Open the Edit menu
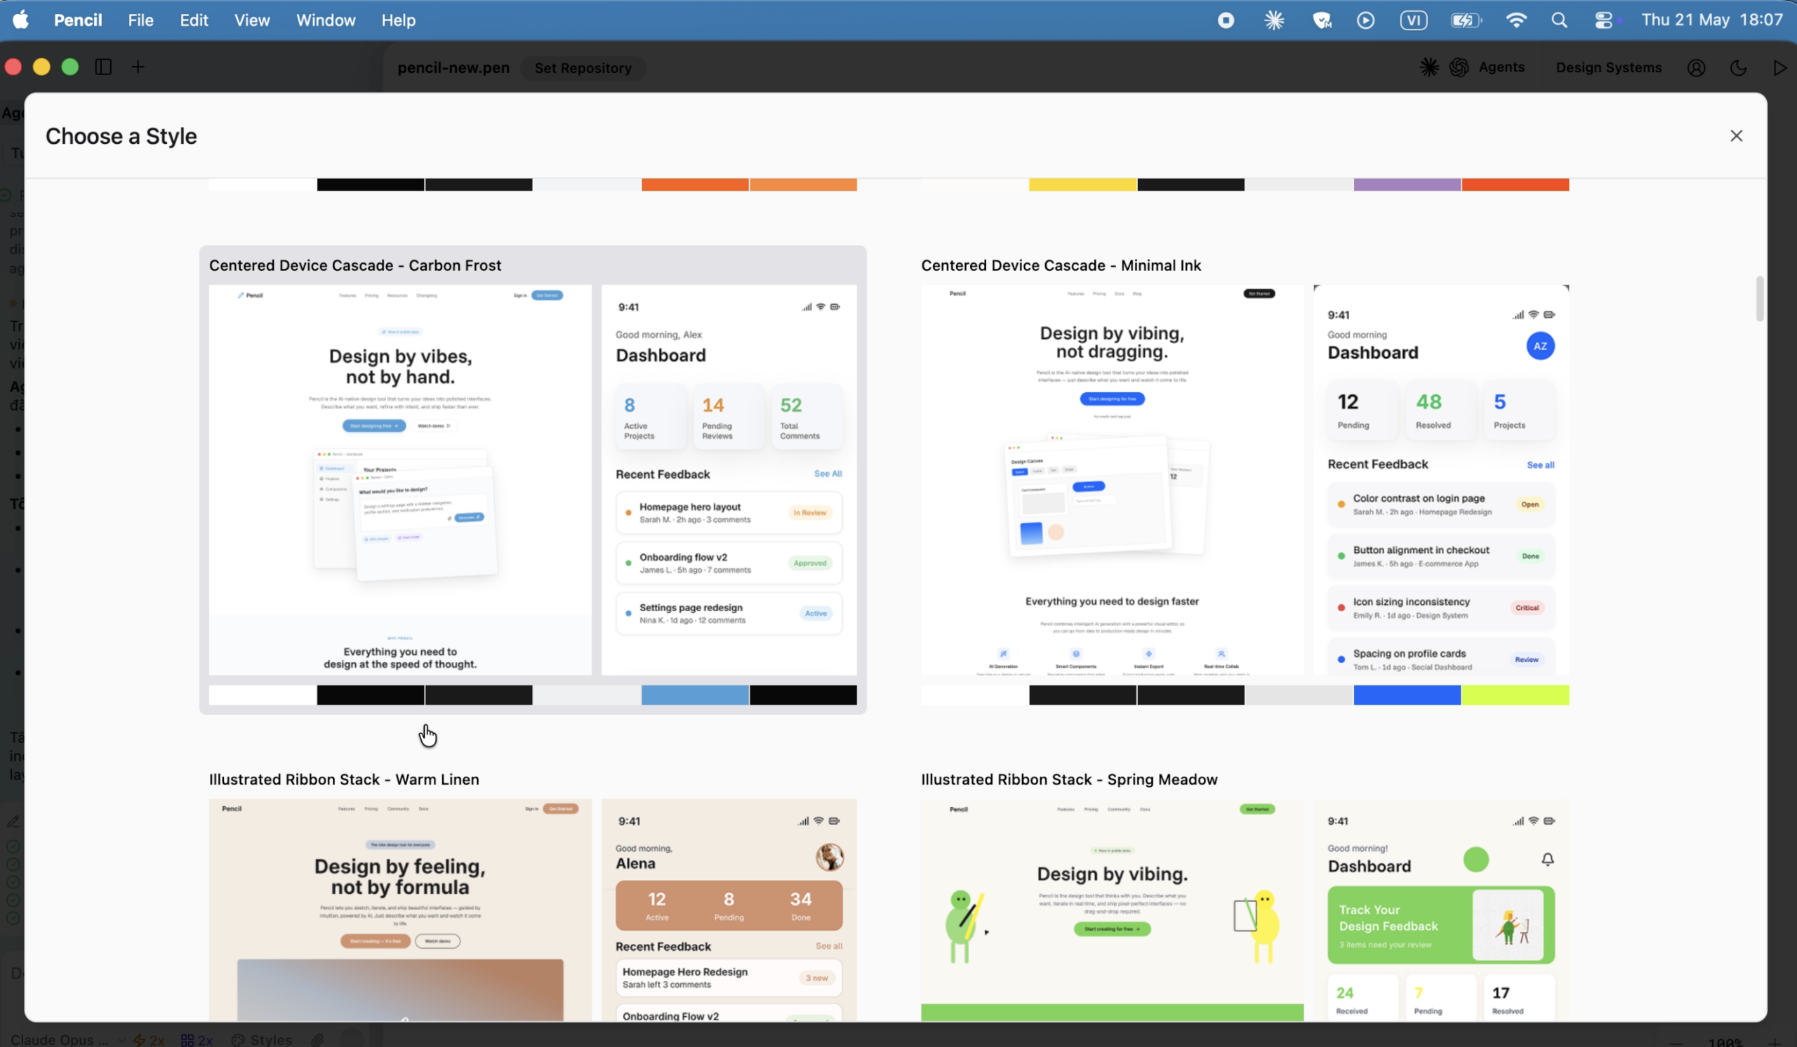 tap(194, 20)
